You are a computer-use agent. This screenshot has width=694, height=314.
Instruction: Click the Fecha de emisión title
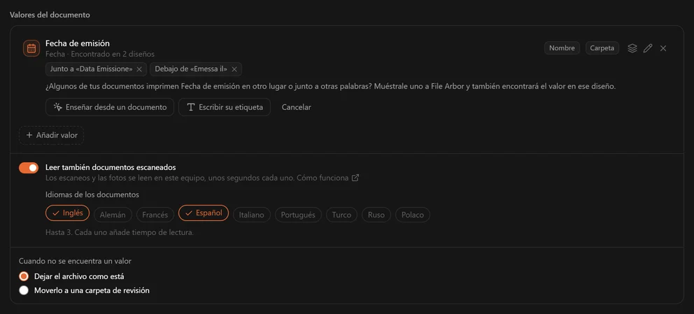point(78,43)
